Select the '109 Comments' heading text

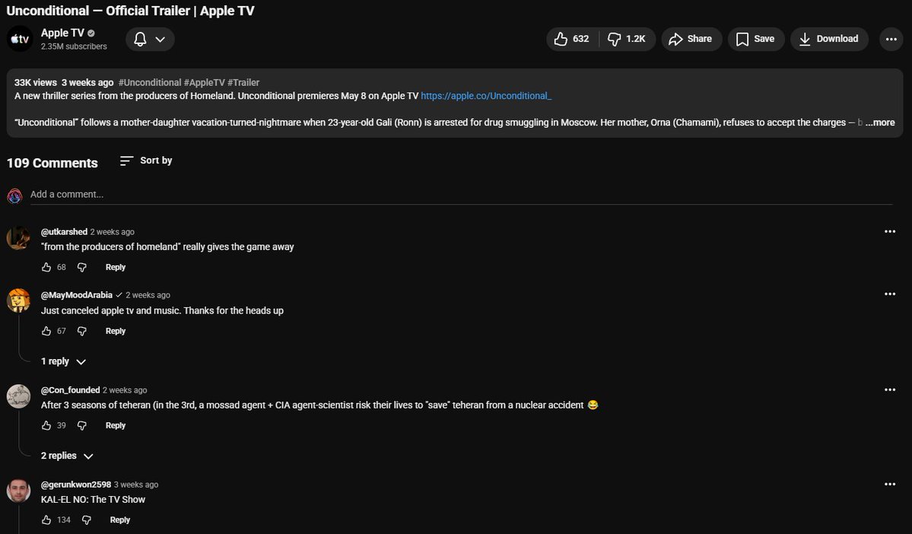pos(52,164)
